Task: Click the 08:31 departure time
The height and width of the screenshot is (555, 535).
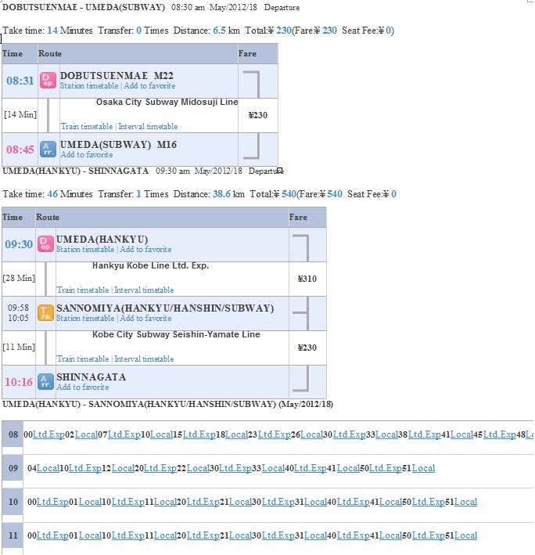Action: tap(20, 81)
